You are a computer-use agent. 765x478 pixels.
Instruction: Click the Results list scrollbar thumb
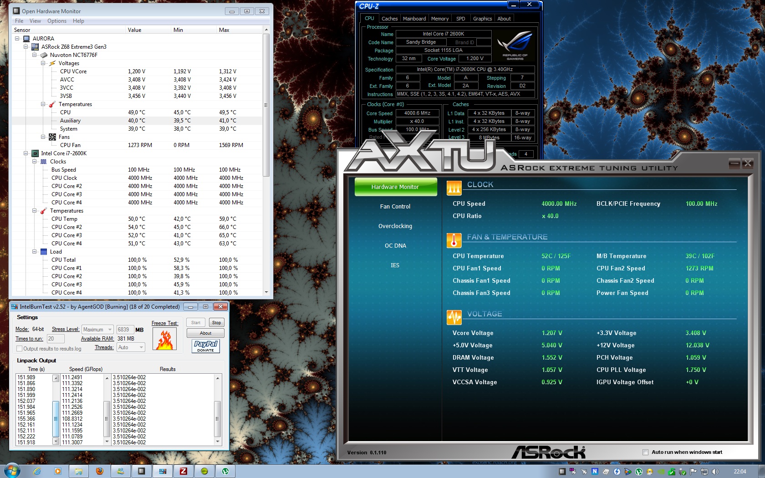218,419
